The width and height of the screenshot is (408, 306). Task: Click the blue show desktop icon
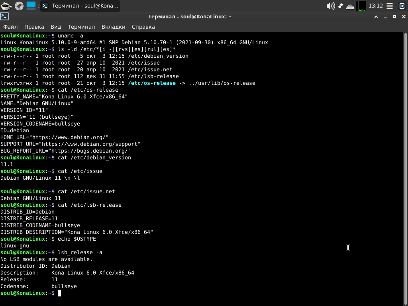(31, 6)
